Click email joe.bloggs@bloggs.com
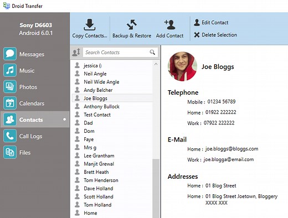 (232, 149)
